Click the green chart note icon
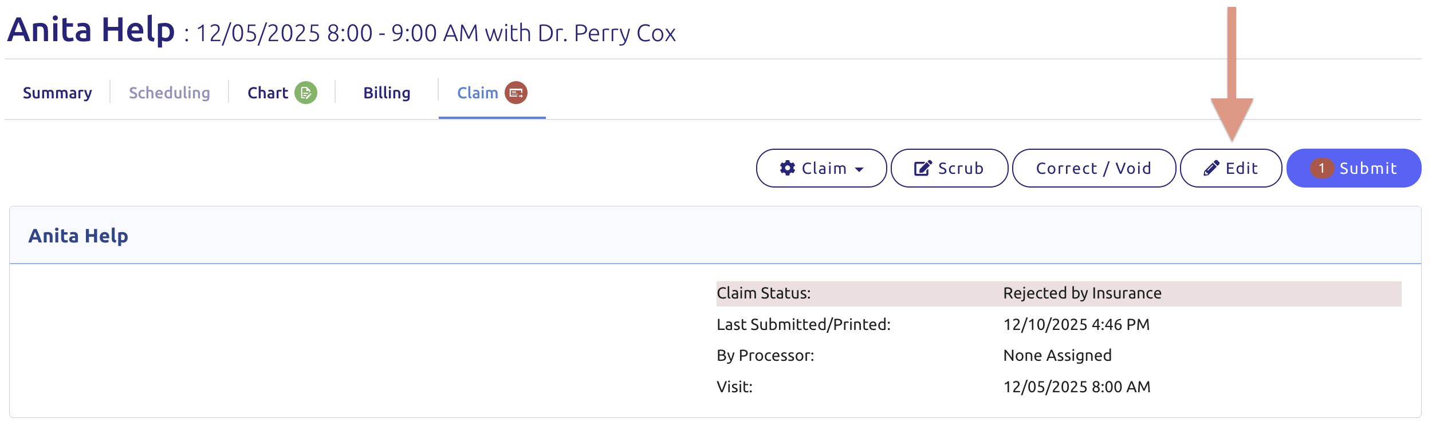Image resolution: width=1432 pixels, height=430 pixels. (x=306, y=93)
